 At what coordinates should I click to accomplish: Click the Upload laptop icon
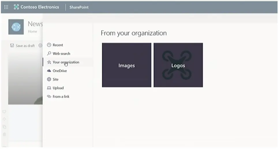point(49,88)
